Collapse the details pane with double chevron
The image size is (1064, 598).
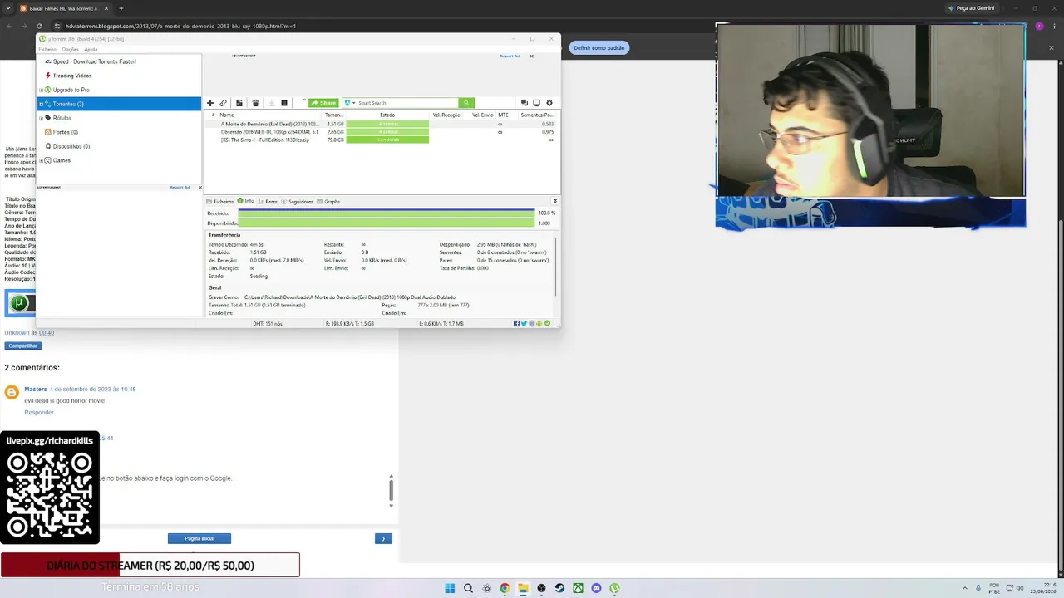click(555, 201)
